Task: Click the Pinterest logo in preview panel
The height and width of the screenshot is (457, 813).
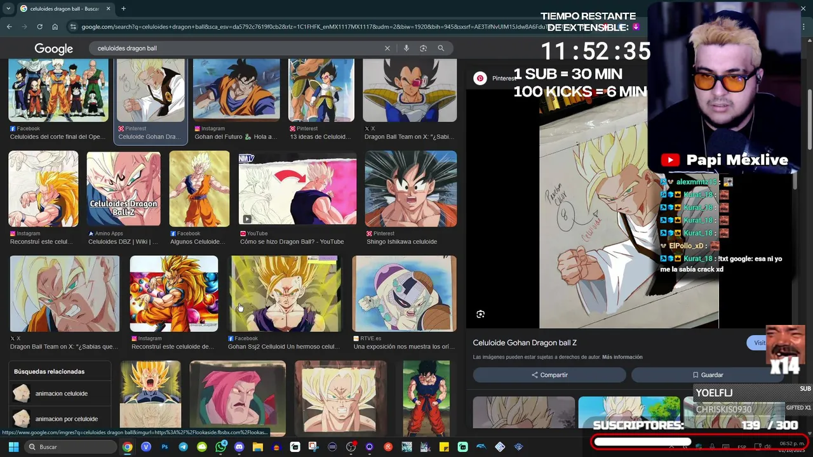Action: point(480,78)
